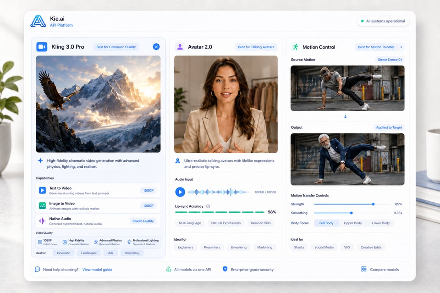Open the View model guide link
The width and height of the screenshot is (440, 293).
click(97, 270)
